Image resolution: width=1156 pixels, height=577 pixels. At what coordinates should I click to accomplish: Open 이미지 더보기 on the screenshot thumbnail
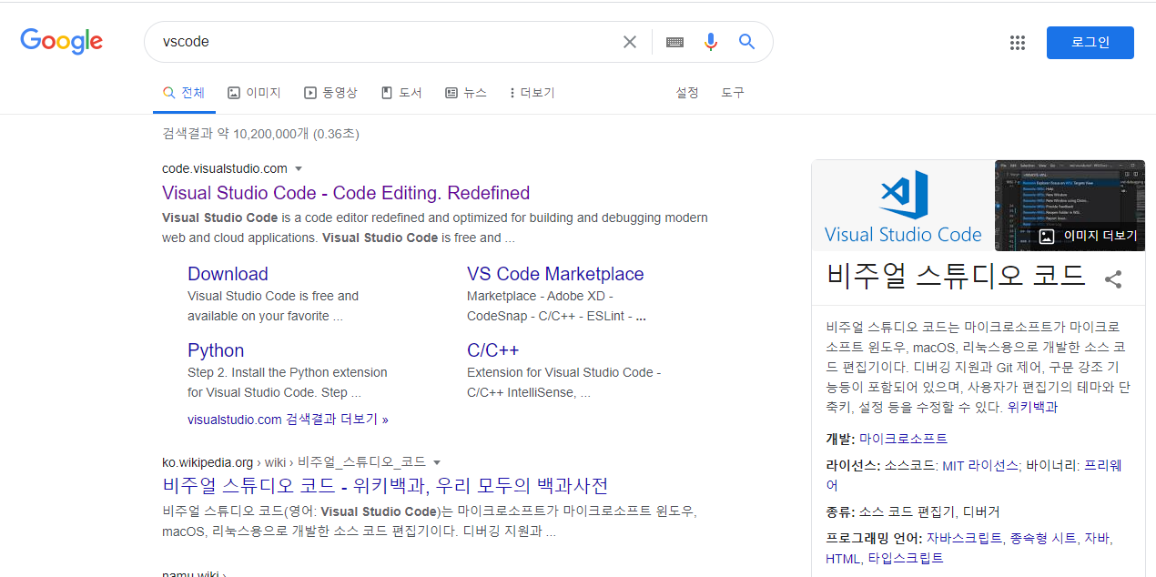click(1089, 236)
